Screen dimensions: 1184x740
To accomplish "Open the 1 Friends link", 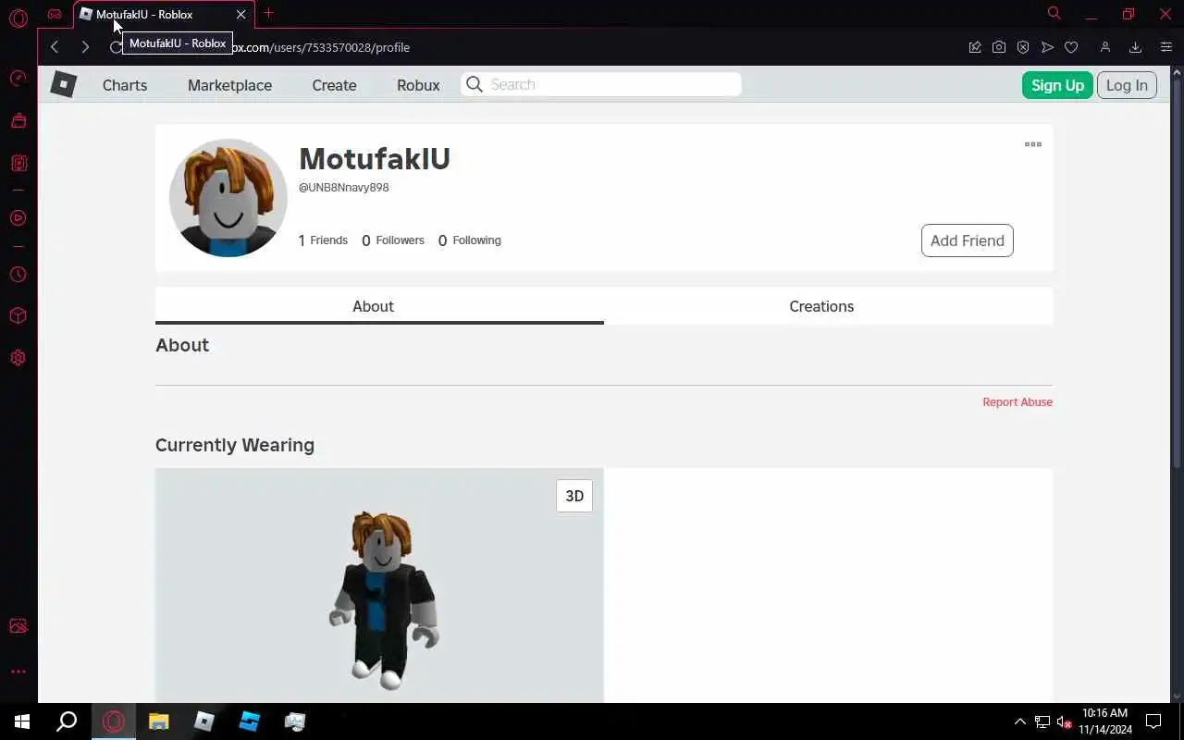I will coord(323,240).
